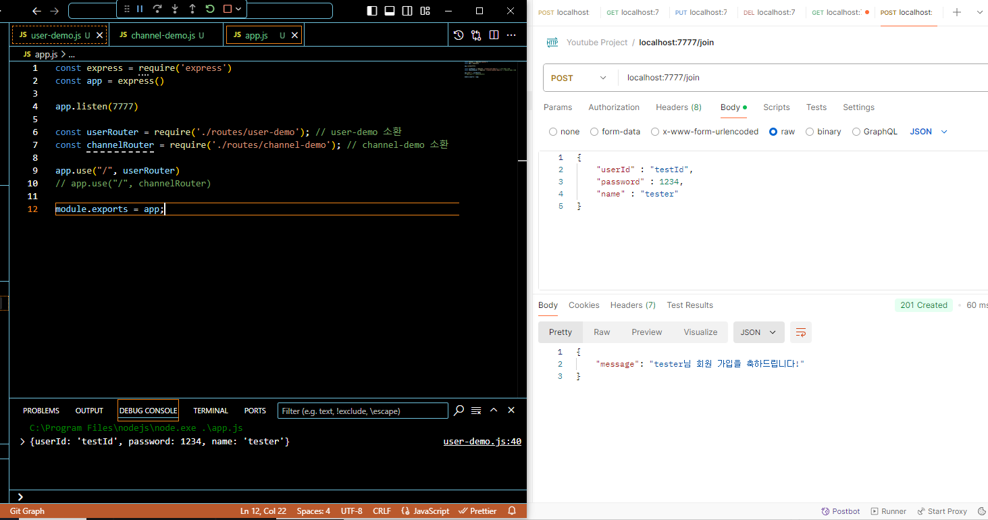
Task: Click Git Graph in the status bar
Action: [x=27, y=511]
